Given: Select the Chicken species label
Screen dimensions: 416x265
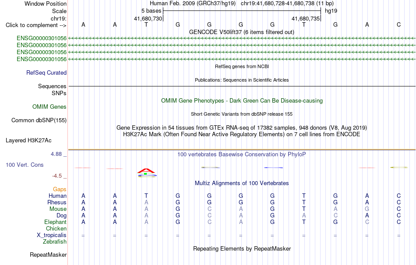Looking at the screenshot, I should click(x=56, y=229).
